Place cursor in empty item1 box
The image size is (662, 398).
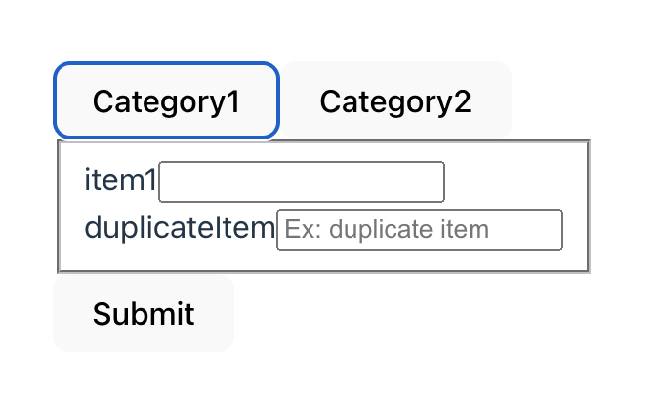click(301, 181)
